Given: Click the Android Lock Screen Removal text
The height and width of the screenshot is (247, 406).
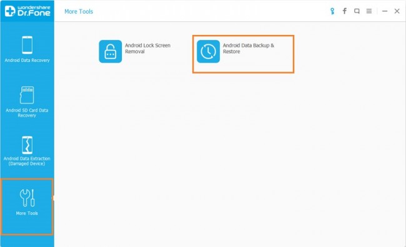Looking at the screenshot, I should click(x=147, y=49).
